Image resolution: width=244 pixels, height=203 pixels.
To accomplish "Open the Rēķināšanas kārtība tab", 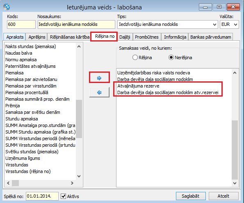I will [69, 37].
